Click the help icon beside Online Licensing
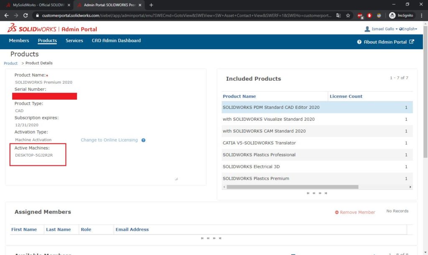 coord(143,140)
